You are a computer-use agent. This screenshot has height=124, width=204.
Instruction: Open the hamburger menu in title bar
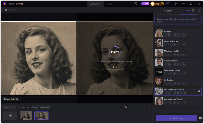point(176,4)
